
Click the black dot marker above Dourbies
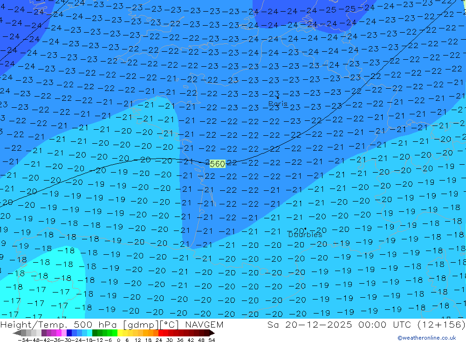(x=305, y=229)
